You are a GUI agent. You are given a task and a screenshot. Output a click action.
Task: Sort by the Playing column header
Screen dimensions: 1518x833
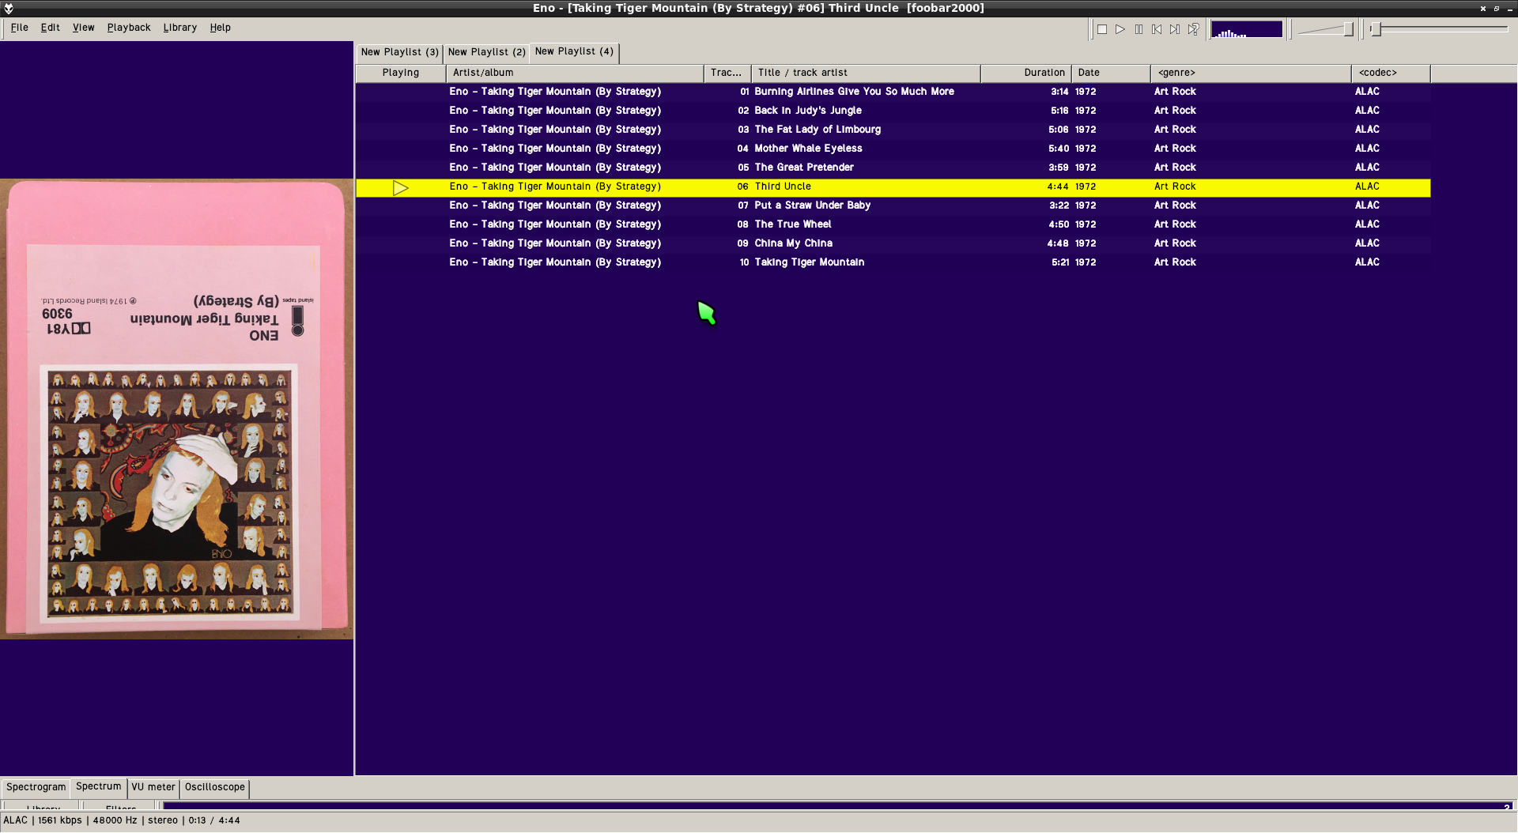point(401,73)
